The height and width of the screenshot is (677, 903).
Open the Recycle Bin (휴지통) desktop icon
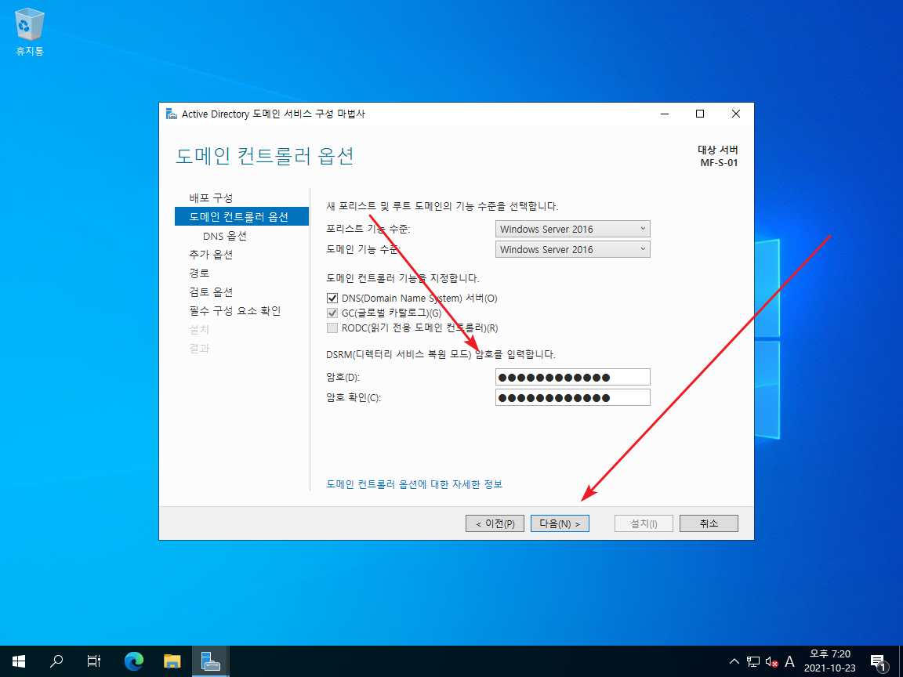tap(29, 31)
